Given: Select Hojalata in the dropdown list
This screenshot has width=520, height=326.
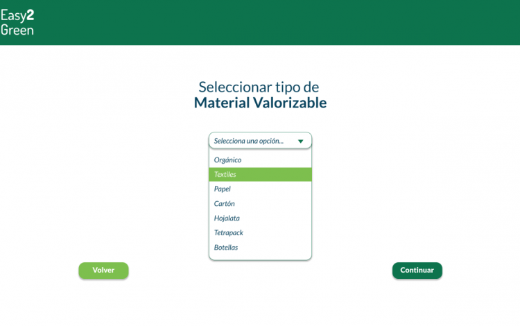Looking at the screenshot, I should click(x=260, y=218).
